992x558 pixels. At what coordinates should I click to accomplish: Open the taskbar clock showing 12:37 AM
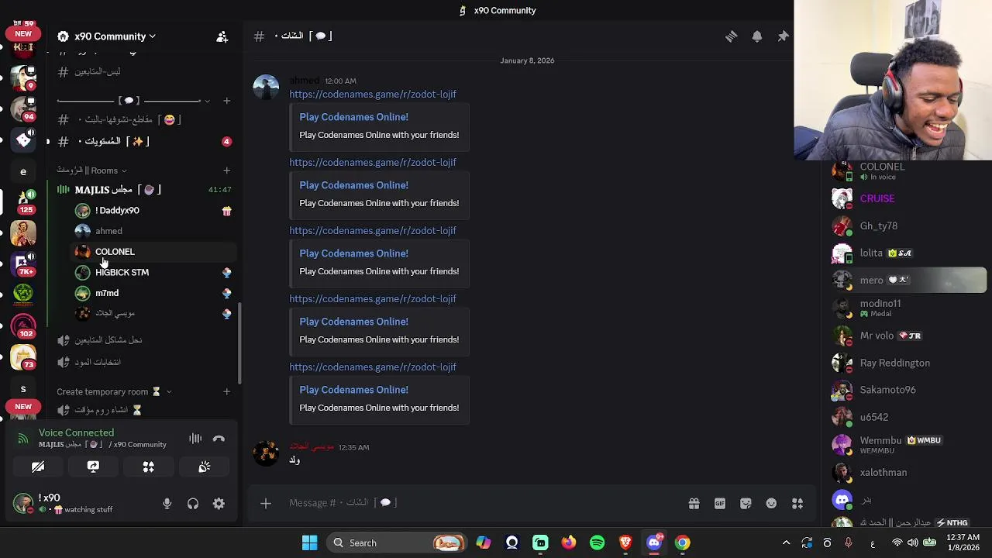tap(964, 542)
